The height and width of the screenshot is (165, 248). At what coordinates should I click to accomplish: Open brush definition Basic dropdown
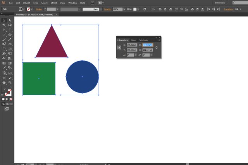[x=101, y=9]
